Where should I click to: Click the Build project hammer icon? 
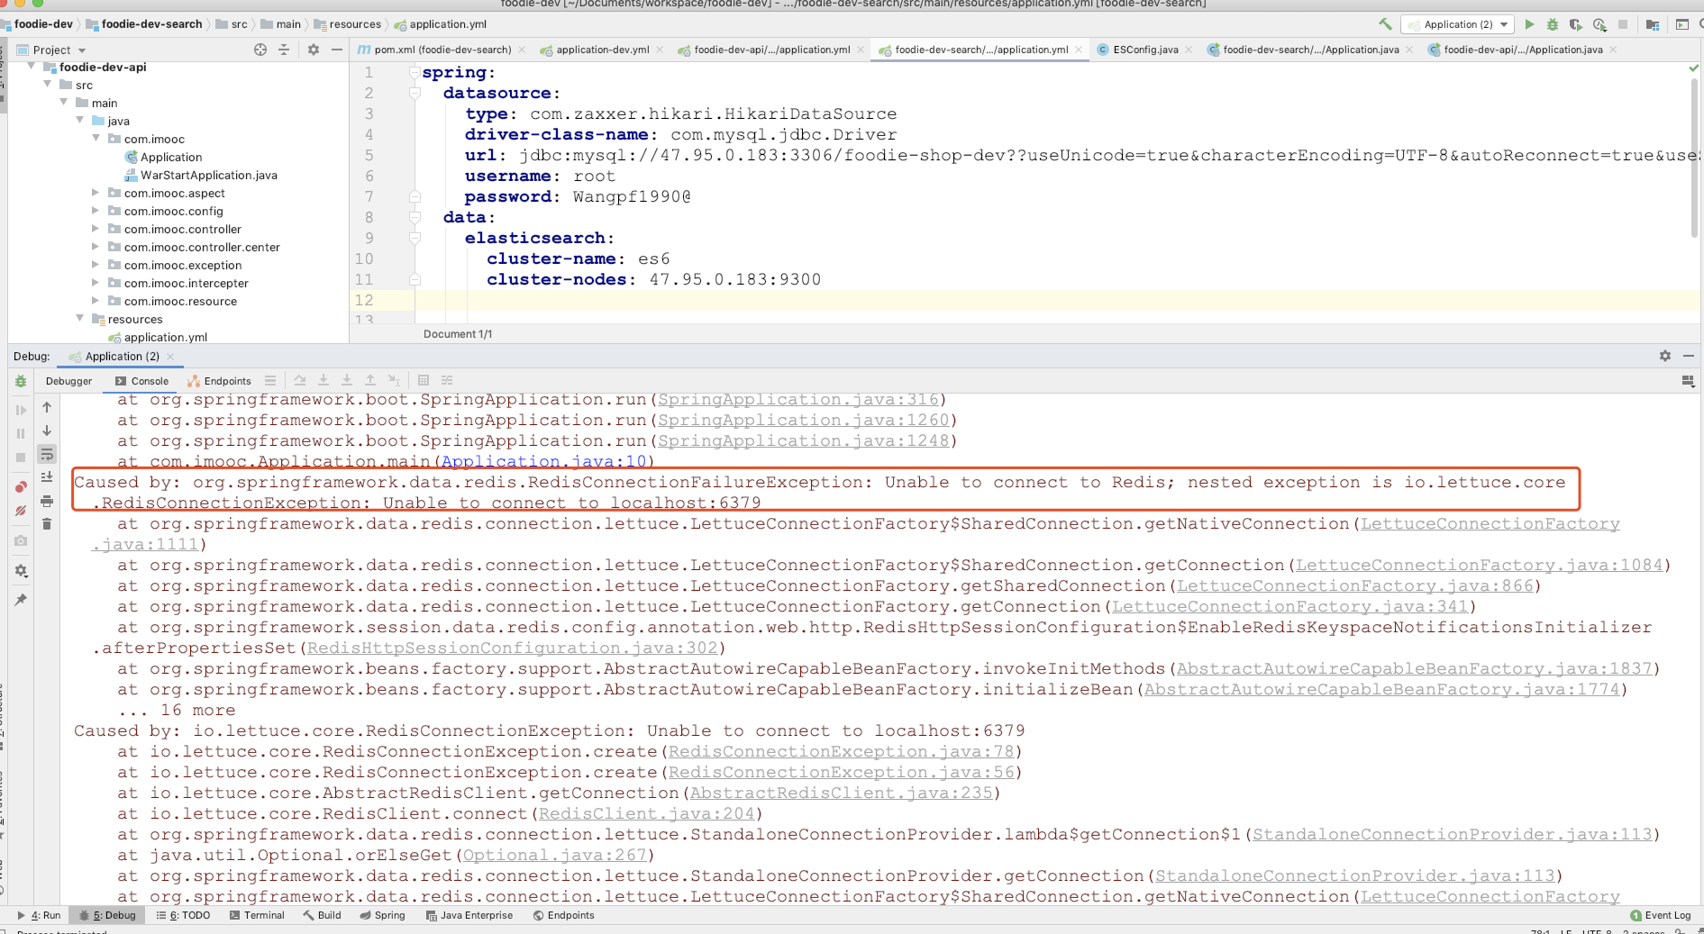click(1385, 24)
